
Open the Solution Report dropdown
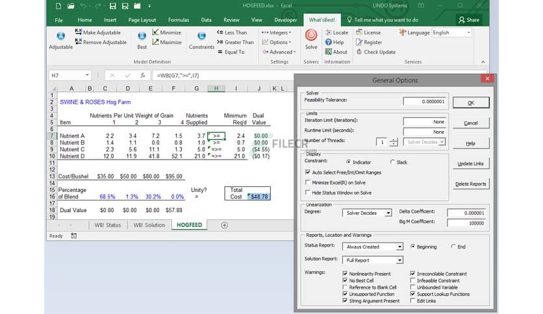[399, 260]
